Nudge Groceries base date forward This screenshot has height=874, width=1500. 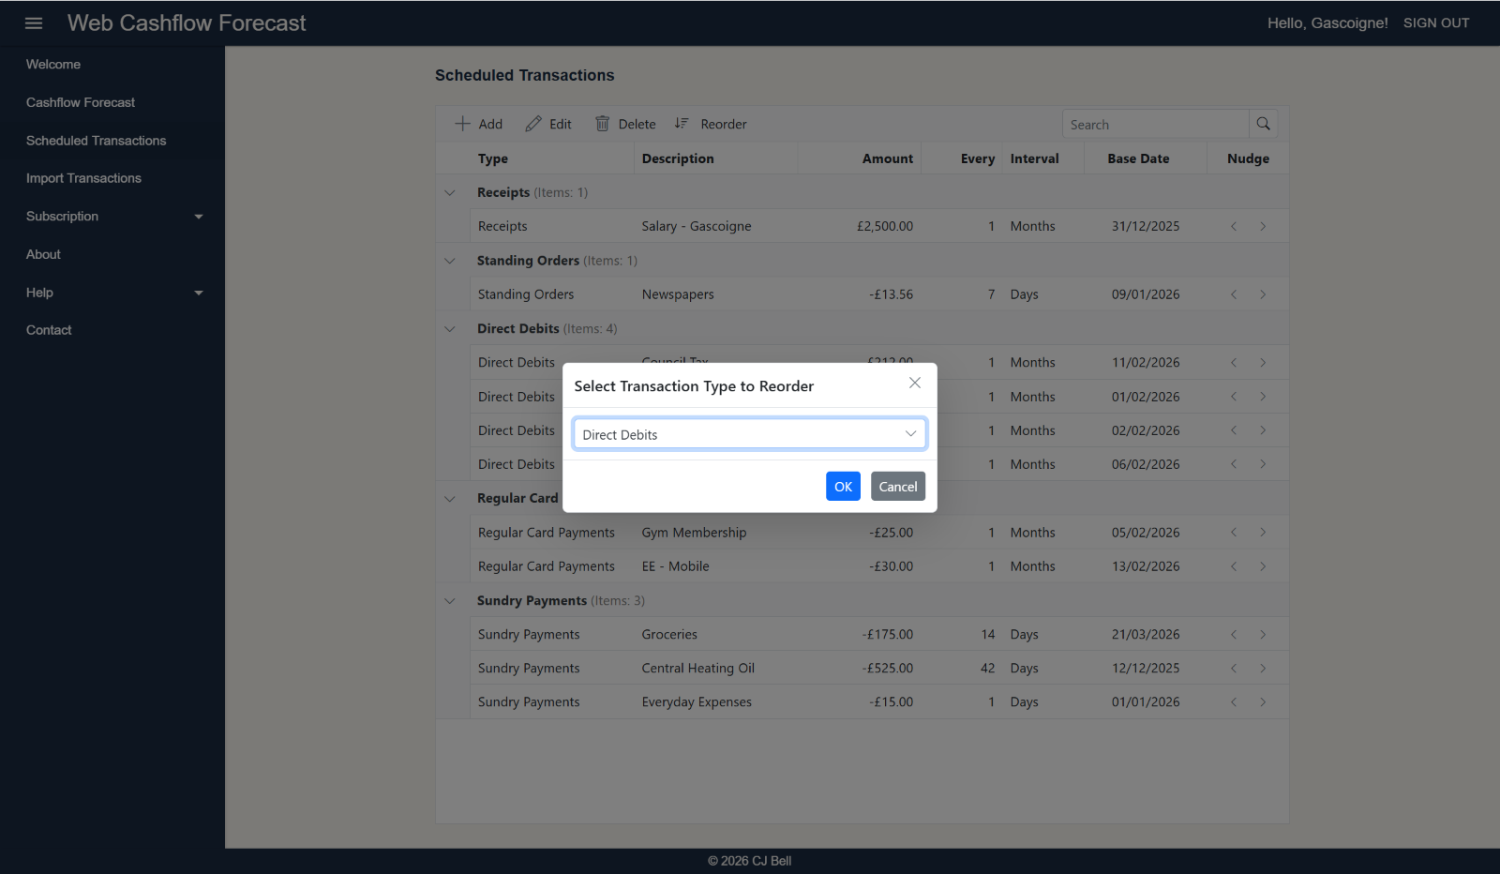(x=1263, y=635)
